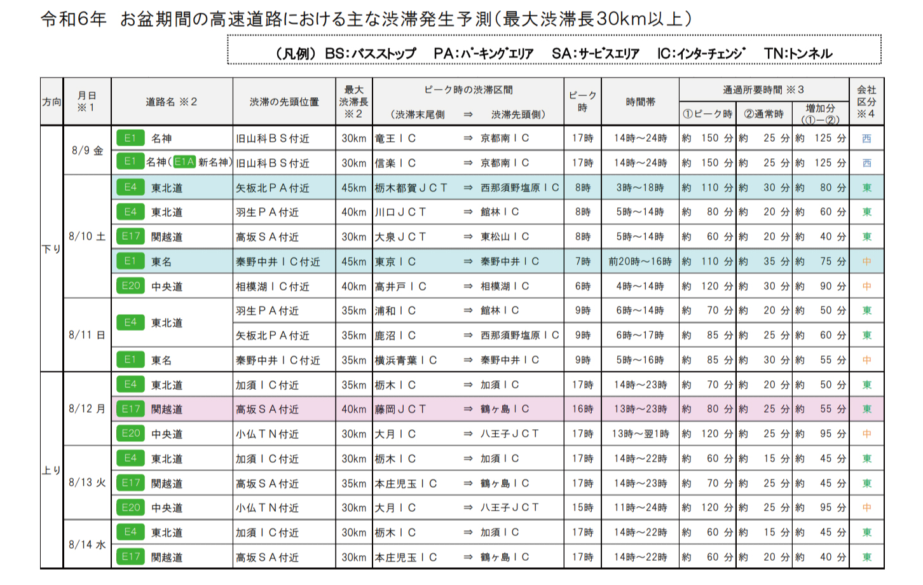This screenshot has width=923, height=585.
Task: Click the 渋滞の先頭位置 column header
Action: click(x=284, y=102)
